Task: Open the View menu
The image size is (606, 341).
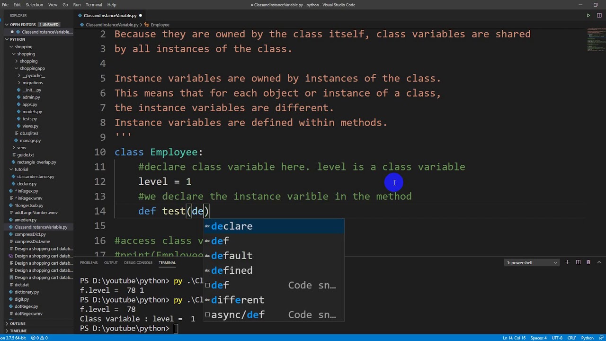Action: click(53, 5)
